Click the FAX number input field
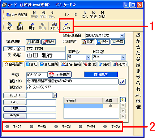Screen dimensions: 155x138 (x=41, y=102)
